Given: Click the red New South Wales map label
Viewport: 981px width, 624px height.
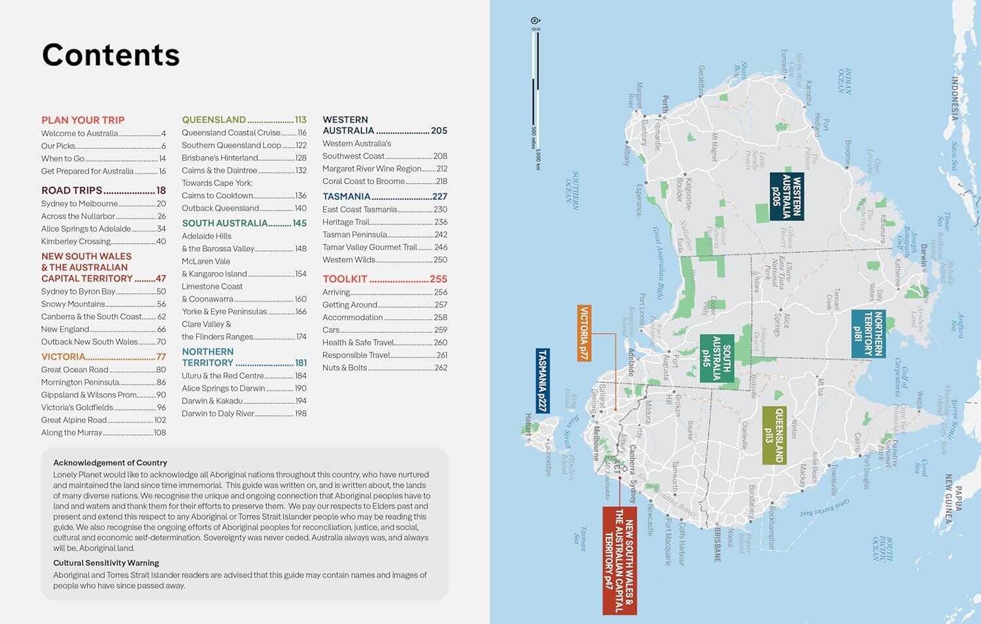Looking at the screenshot, I should tap(619, 561).
